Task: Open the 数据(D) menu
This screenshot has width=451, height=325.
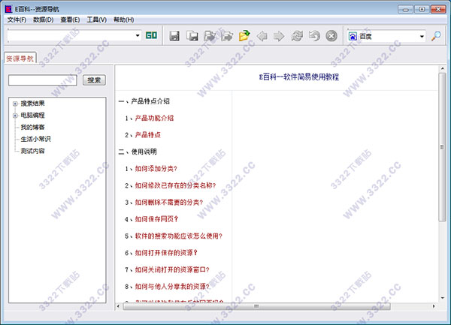Action: [44, 20]
